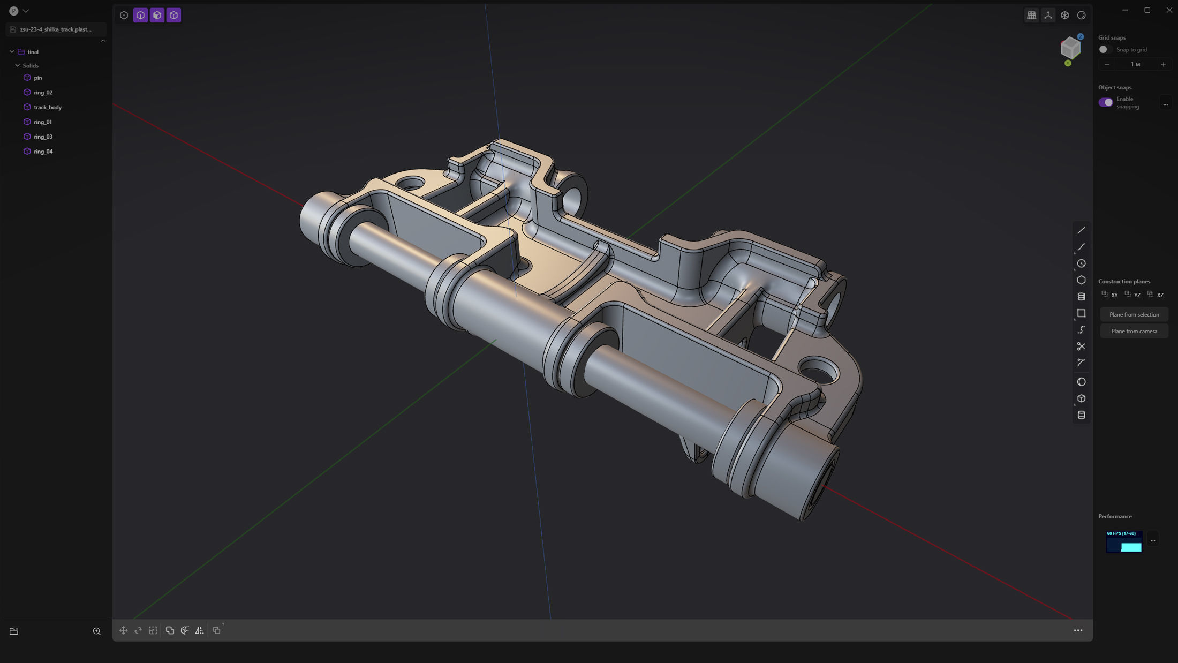Select the Center circle tool
Screen dimensions: 1178x663
coord(1081,263)
